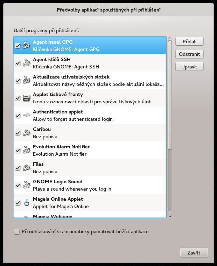The image size is (217, 266).
Task: Uncheck the Files startup checkbox
Action: [x=18, y=168]
